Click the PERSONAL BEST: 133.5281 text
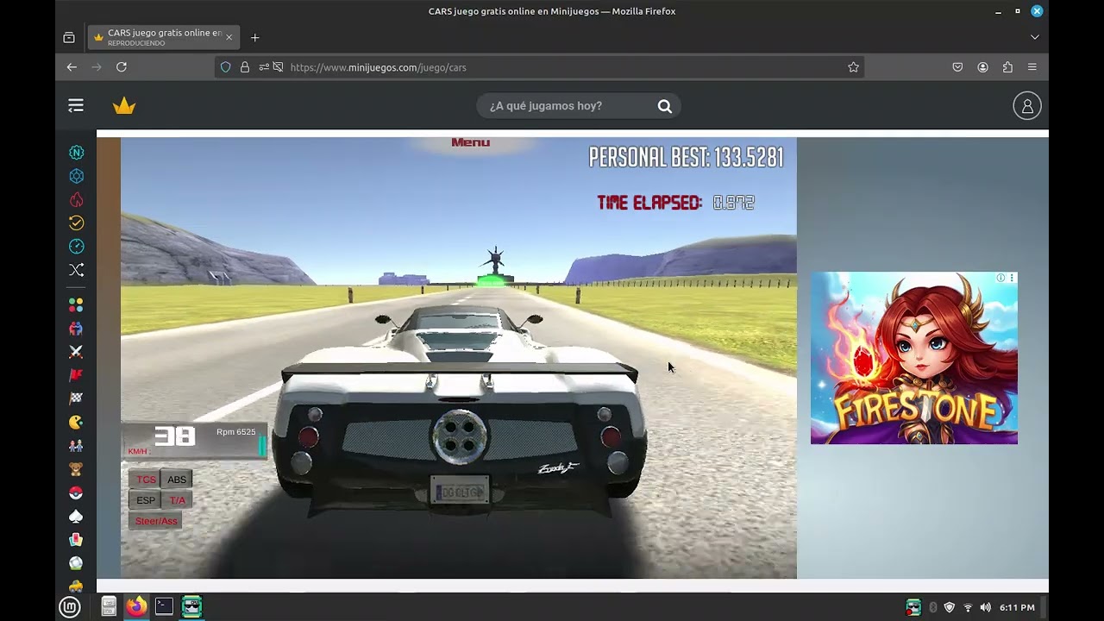Image resolution: width=1104 pixels, height=621 pixels. 687,157
